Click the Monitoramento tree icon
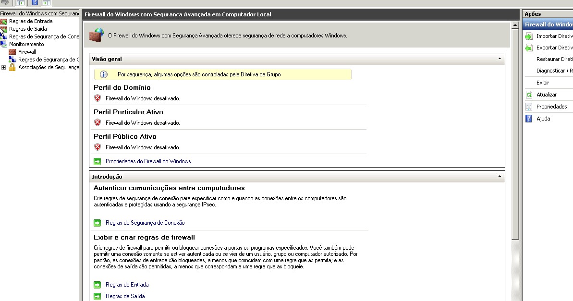This screenshot has width=573, height=301. pyautogui.click(x=4, y=44)
